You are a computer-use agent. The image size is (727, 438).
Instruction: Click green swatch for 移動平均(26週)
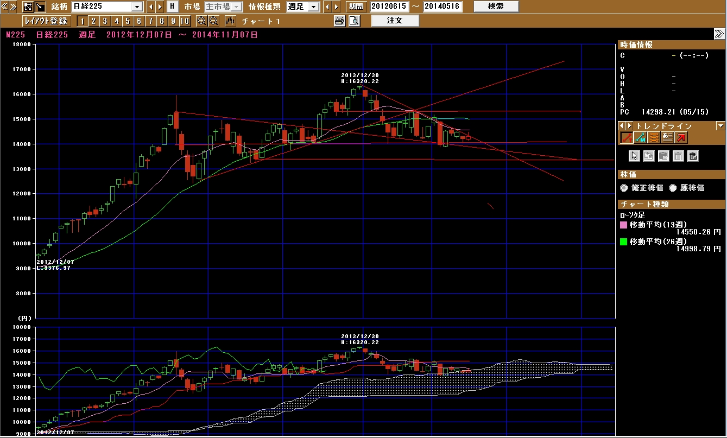(624, 242)
